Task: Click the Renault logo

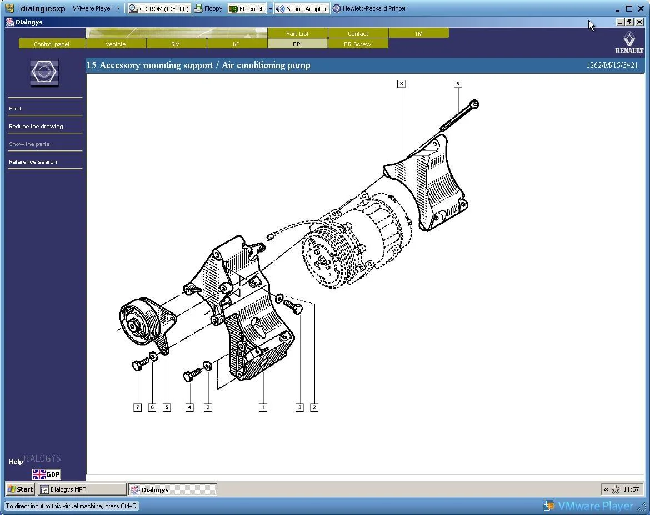Action: tap(629, 43)
